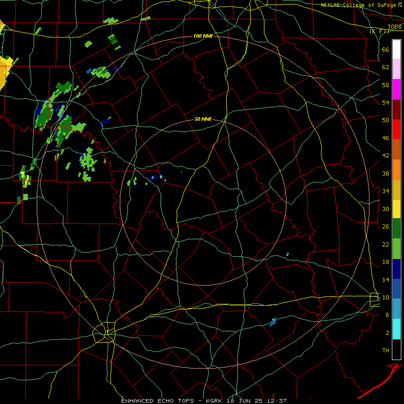Click the scale label '46'
The width and height of the screenshot is (404, 404).
386,138
